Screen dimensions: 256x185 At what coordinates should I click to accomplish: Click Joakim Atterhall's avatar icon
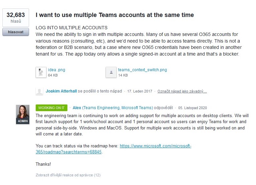tap(39, 92)
